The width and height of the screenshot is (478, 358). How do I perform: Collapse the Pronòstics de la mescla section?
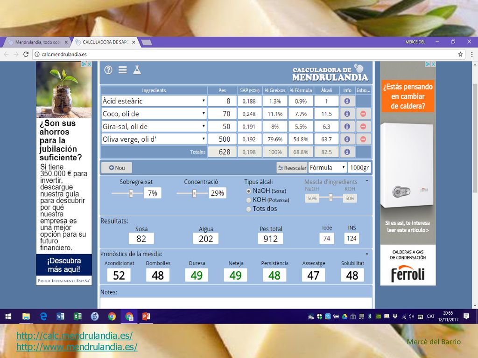point(367,254)
